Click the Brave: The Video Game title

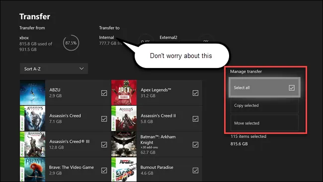(71, 167)
